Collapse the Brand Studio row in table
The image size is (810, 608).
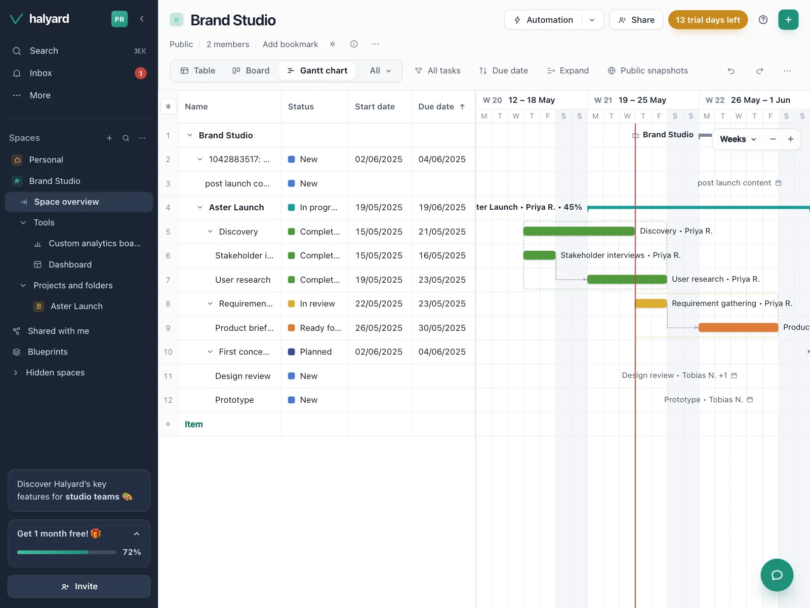point(190,135)
